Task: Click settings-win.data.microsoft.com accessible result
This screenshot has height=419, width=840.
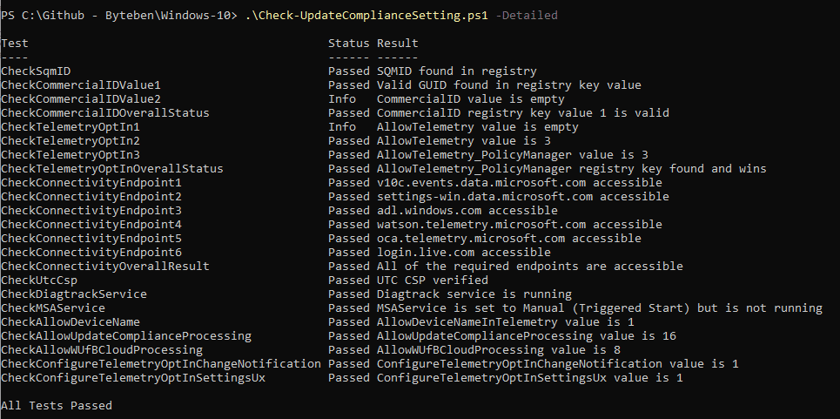Action: coord(523,196)
